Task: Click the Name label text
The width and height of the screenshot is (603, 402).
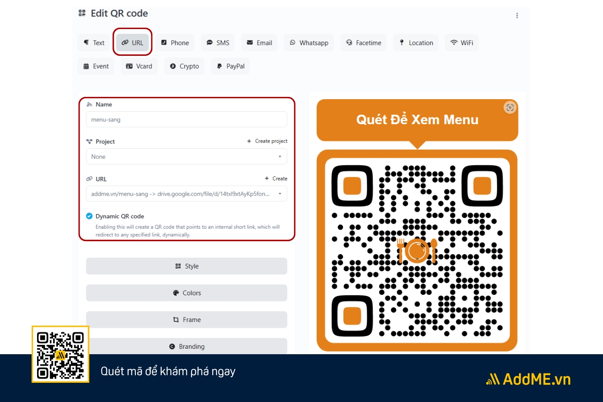Action: pos(104,105)
